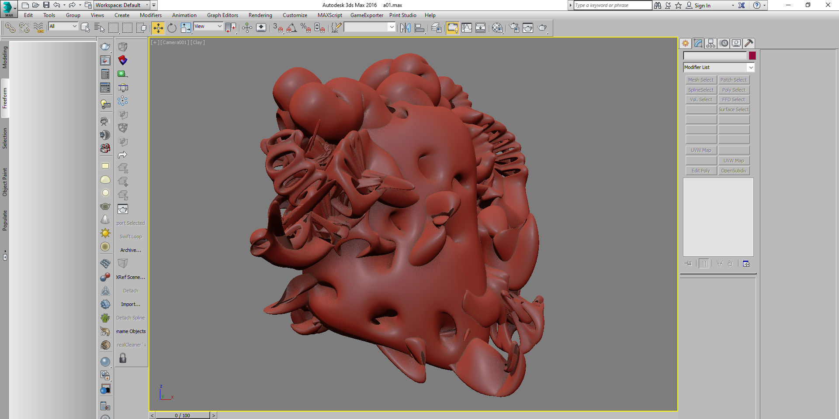
Task: Click the Mirror tool icon
Action: [405, 28]
